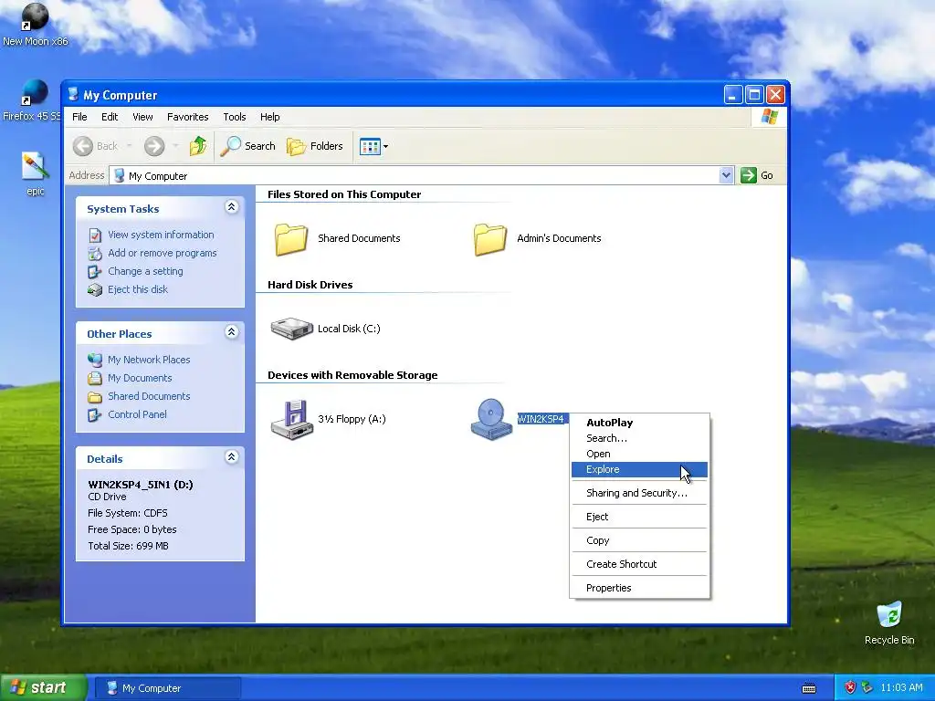Collapse the System Tasks panel

(231, 207)
